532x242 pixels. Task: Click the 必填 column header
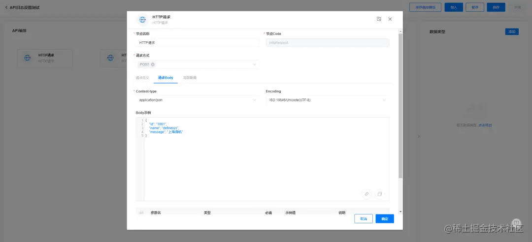[x=268, y=213]
